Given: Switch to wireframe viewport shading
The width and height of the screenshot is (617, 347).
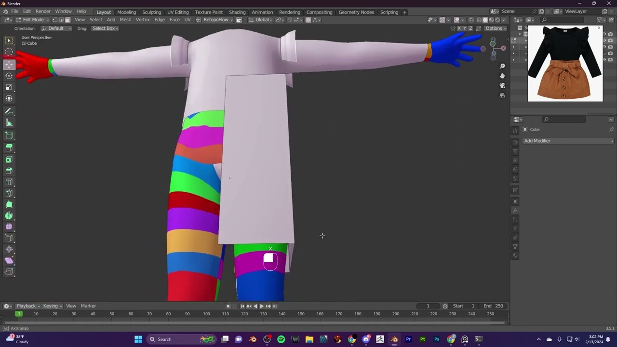Looking at the screenshot, I should click(x=479, y=20).
